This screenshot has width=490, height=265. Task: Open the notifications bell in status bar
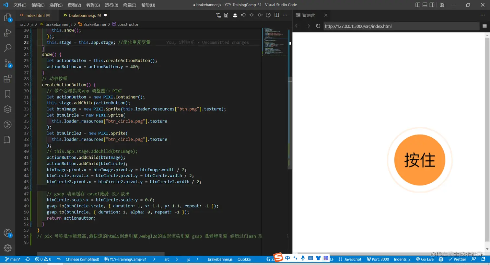pos(483,259)
